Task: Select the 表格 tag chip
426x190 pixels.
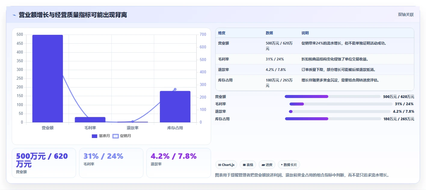Action: 248,165
